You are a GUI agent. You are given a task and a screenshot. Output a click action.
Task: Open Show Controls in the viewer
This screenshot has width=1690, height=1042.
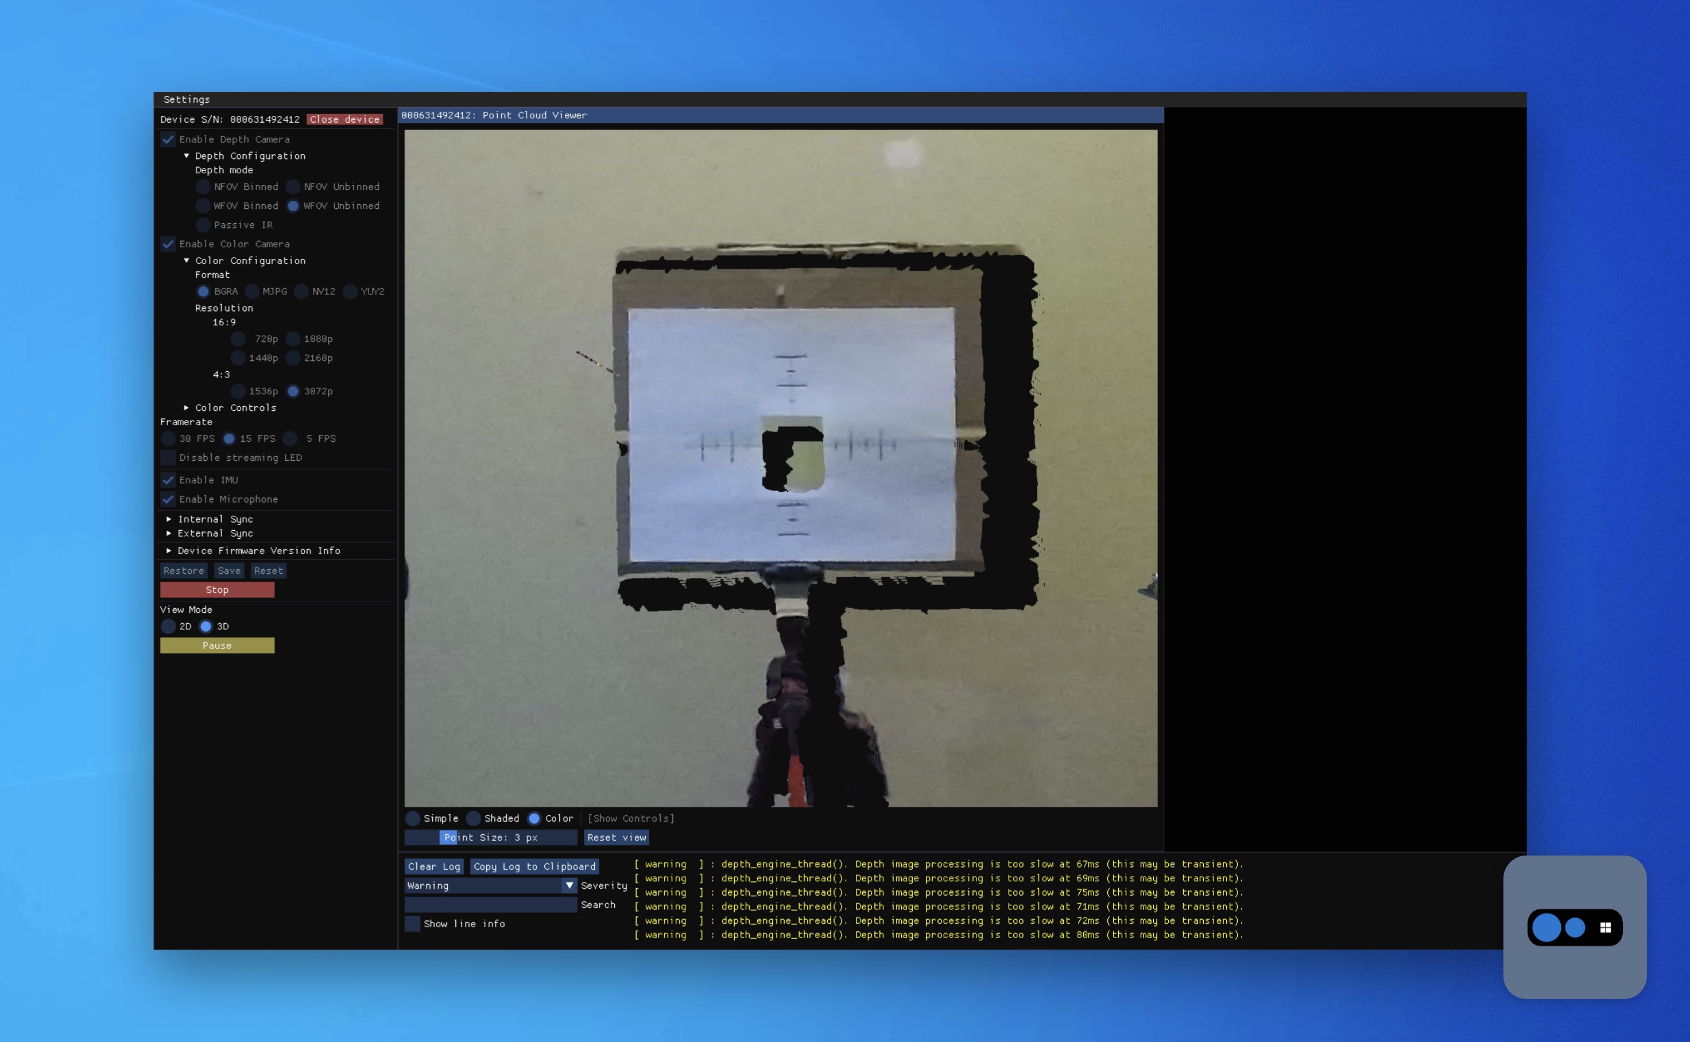630,818
